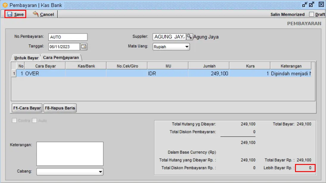Click the pop-out window icon
326x183 pixels.
(x=312, y=4)
